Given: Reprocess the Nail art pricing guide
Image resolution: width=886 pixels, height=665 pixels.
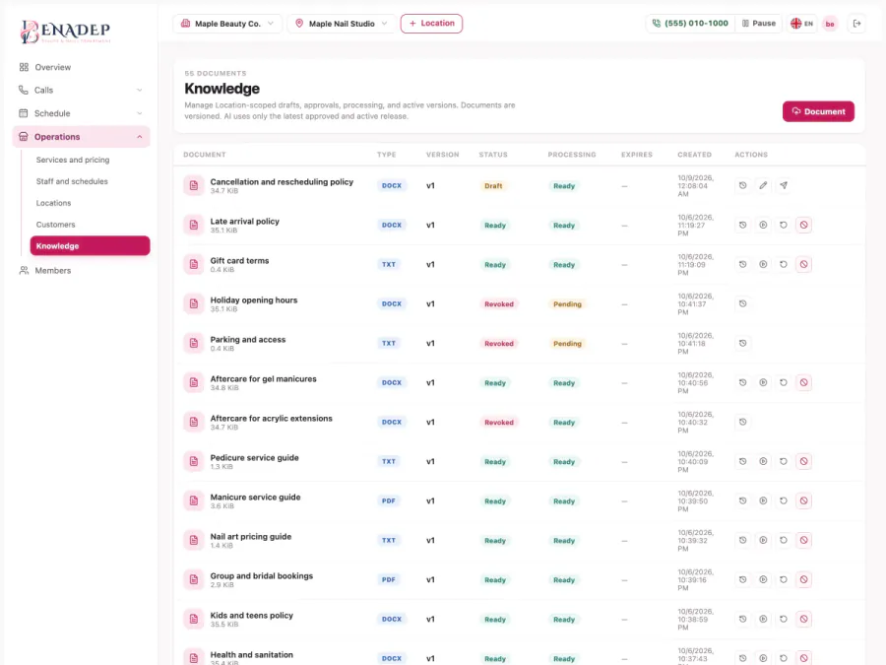Looking at the screenshot, I should click(x=784, y=540).
